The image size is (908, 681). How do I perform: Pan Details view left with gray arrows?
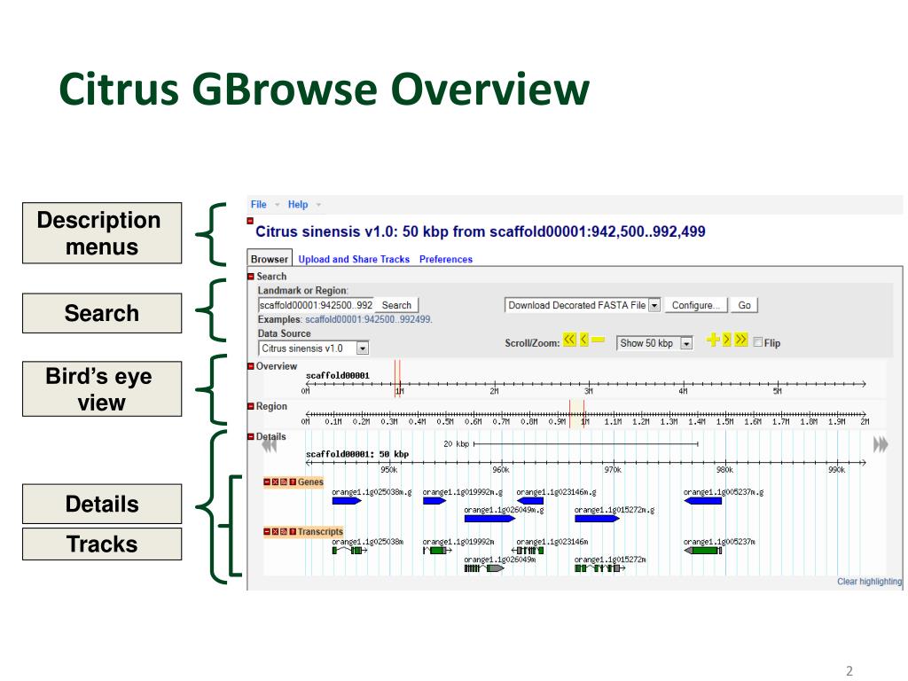pos(270,445)
